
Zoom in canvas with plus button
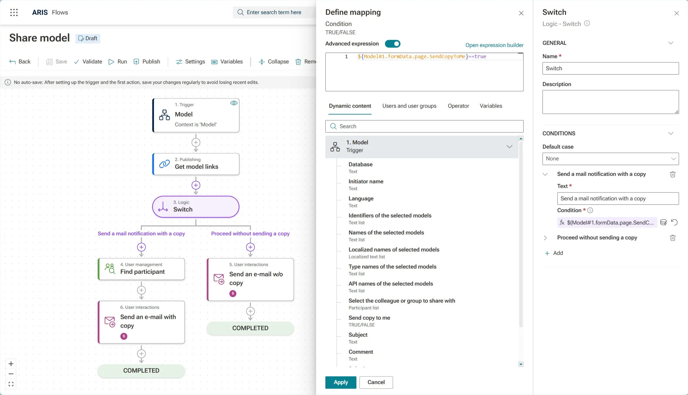[x=11, y=364]
